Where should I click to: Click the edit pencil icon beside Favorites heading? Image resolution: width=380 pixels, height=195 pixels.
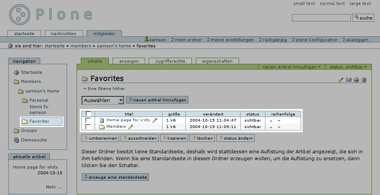[341, 80]
